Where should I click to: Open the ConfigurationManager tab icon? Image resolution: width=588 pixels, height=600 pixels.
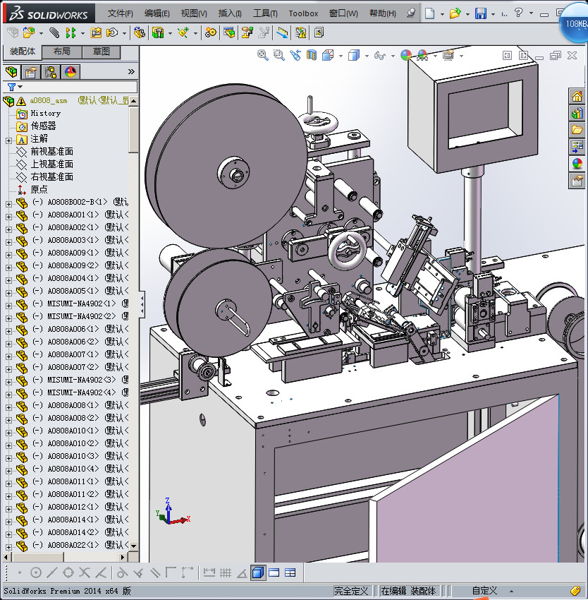pyautogui.click(x=51, y=72)
